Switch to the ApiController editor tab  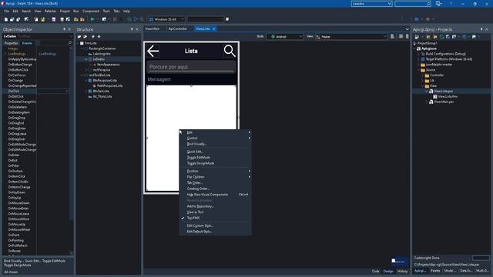(x=178, y=29)
